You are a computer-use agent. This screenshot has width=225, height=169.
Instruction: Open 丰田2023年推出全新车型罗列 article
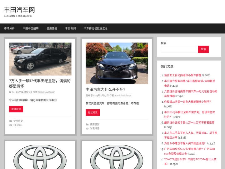pos(190,115)
